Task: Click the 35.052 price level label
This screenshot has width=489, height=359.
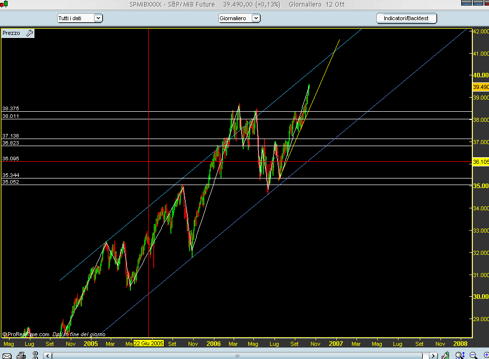Action: (11, 182)
